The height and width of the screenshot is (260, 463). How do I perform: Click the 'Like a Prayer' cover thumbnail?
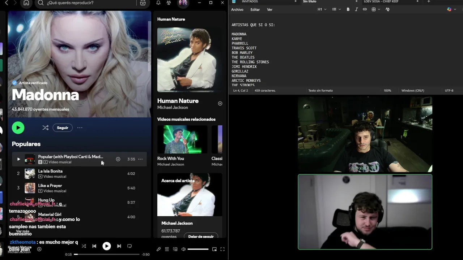tap(30, 188)
